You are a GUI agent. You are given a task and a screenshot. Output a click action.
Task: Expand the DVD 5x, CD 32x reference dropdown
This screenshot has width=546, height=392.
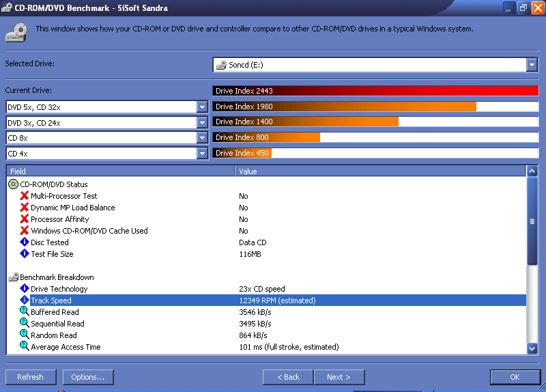201,107
